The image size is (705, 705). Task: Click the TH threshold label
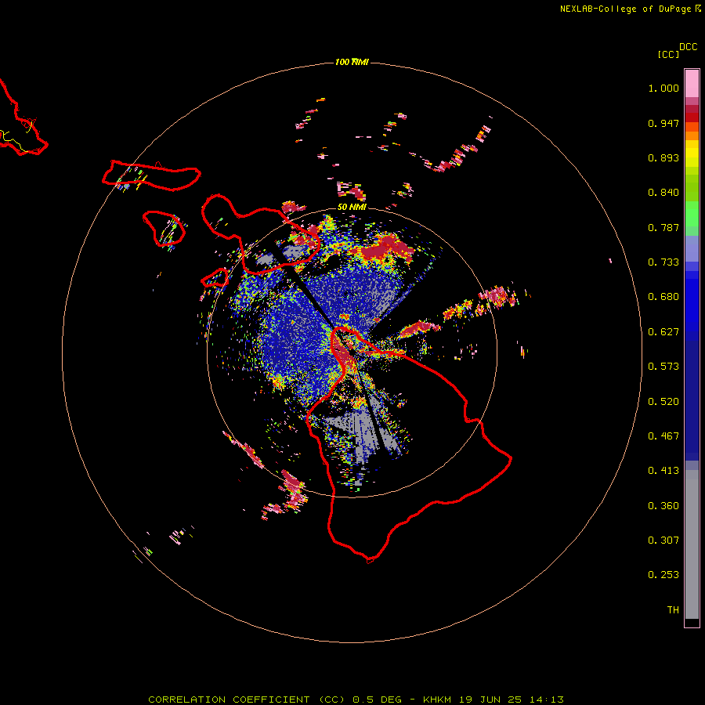tap(673, 610)
